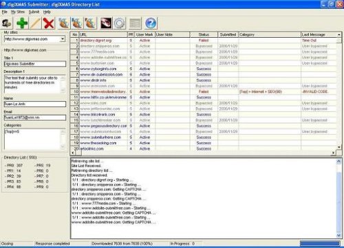Click the grey list view icon
This screenshot has width=344, height=248.
135,23
